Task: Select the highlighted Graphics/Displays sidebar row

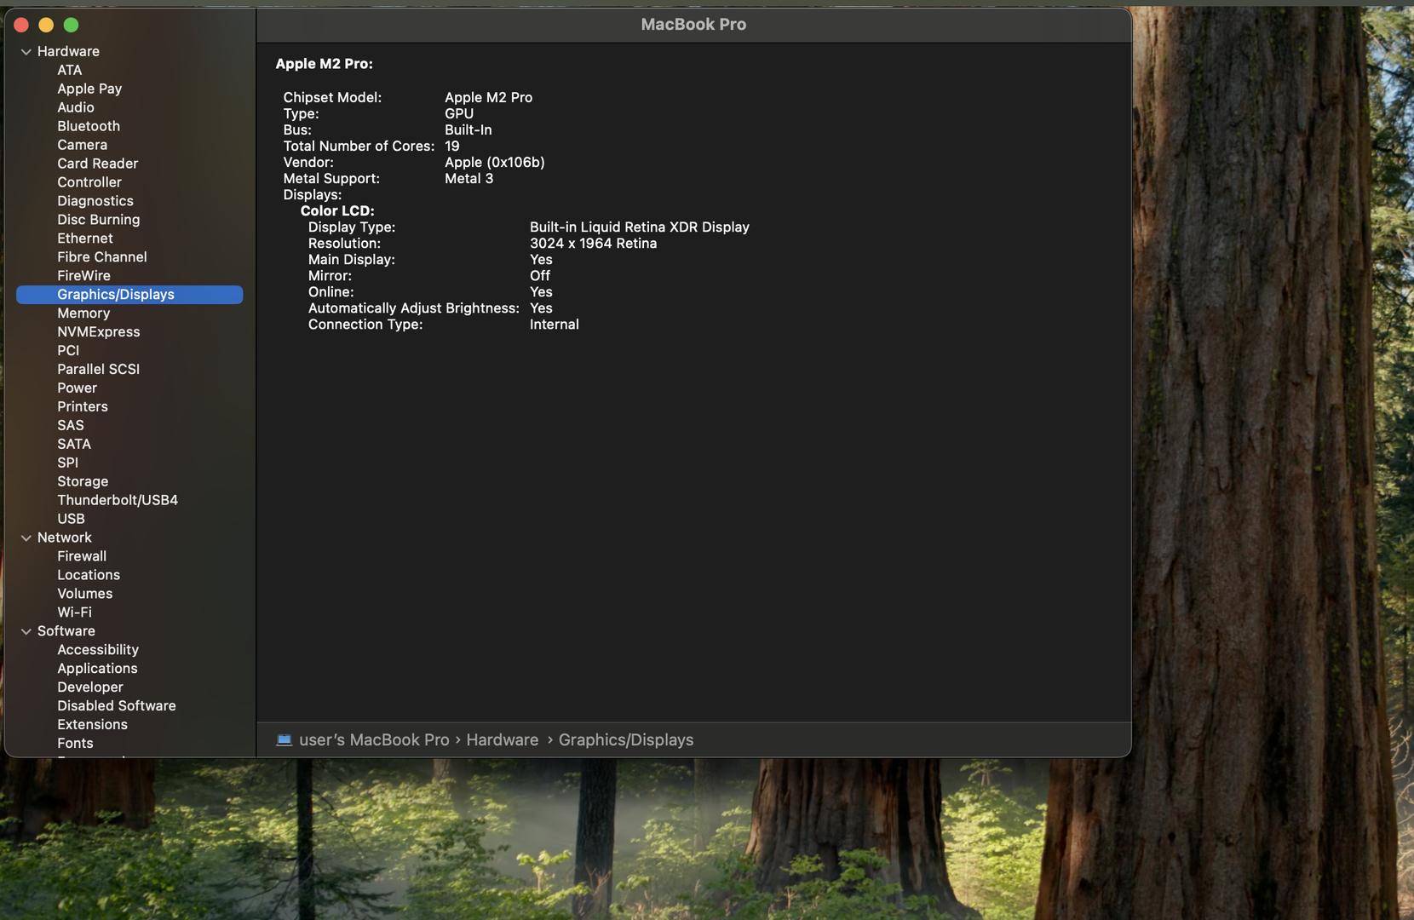Action: click(129, 295)
